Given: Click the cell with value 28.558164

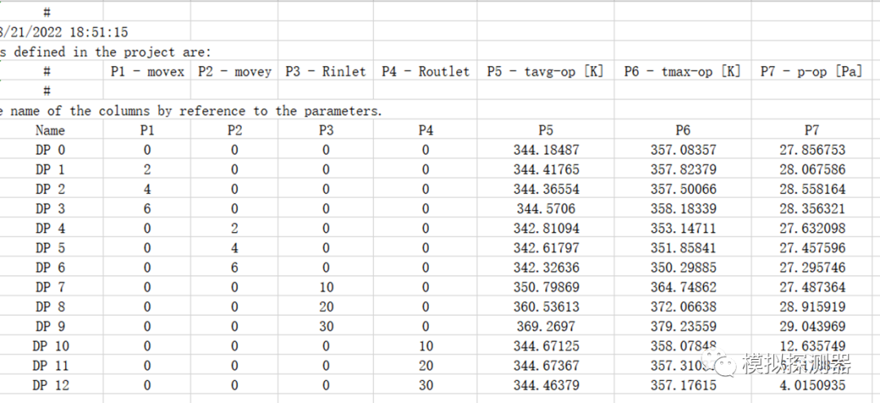Looking at the screenshot, I should coord(812,189).
